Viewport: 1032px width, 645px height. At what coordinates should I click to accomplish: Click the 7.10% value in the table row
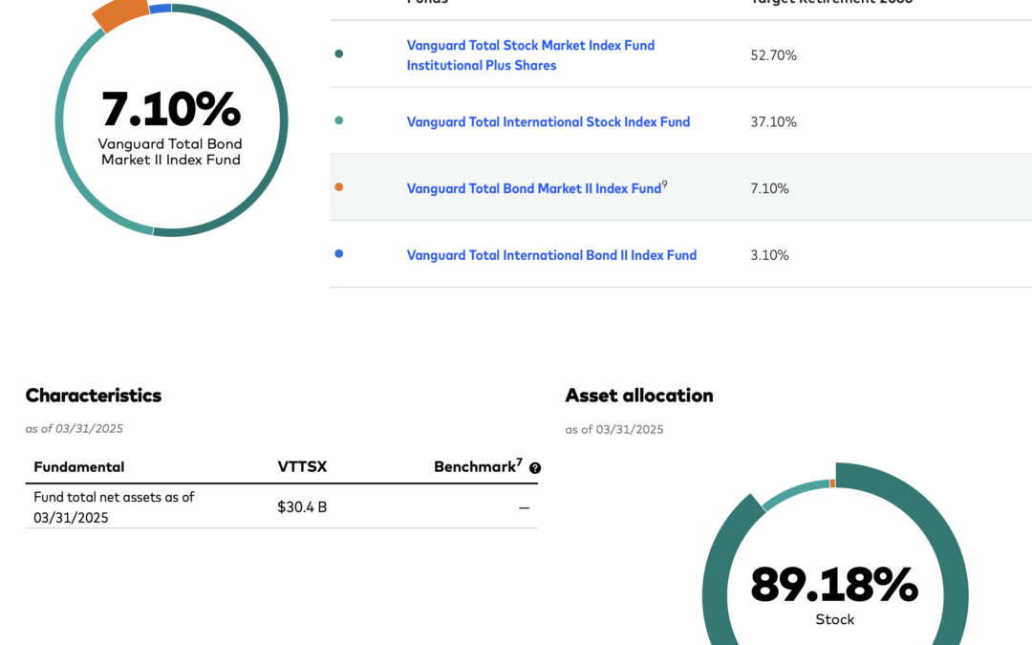769,189
